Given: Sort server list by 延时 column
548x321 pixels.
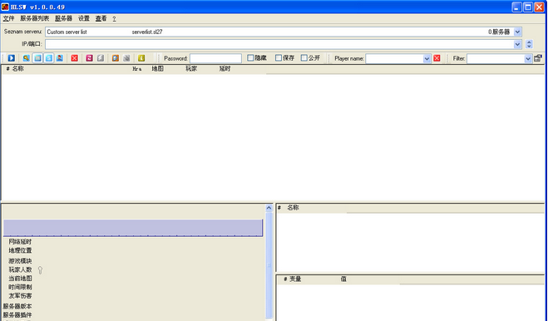Looking at the screenshot, I should [225, 69].
